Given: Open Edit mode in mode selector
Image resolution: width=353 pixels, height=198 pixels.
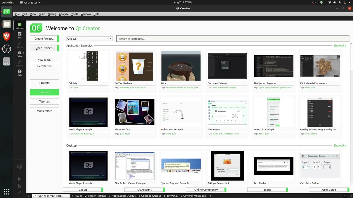Looking at the screenshot, I should tap(19, 35).
